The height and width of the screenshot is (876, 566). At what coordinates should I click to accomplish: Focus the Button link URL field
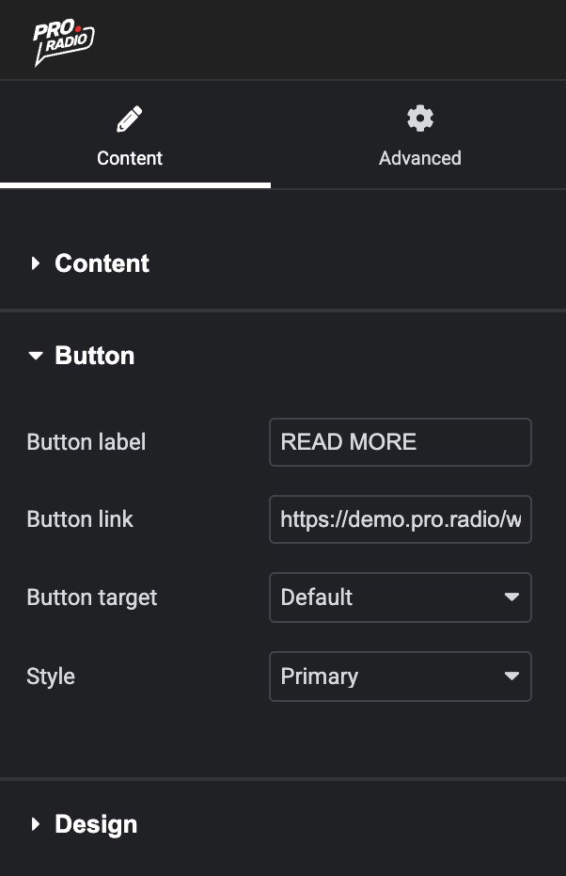coord(400,519)
